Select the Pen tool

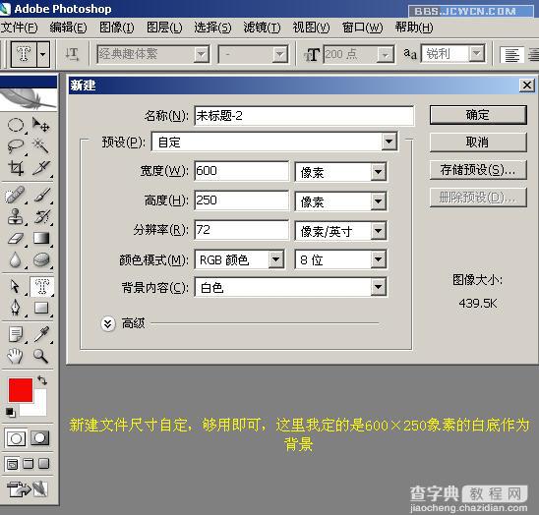[x=16, y=308]
